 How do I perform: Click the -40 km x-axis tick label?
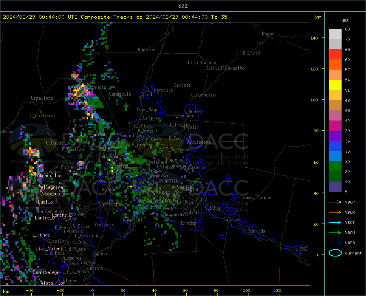pos(30,291)
